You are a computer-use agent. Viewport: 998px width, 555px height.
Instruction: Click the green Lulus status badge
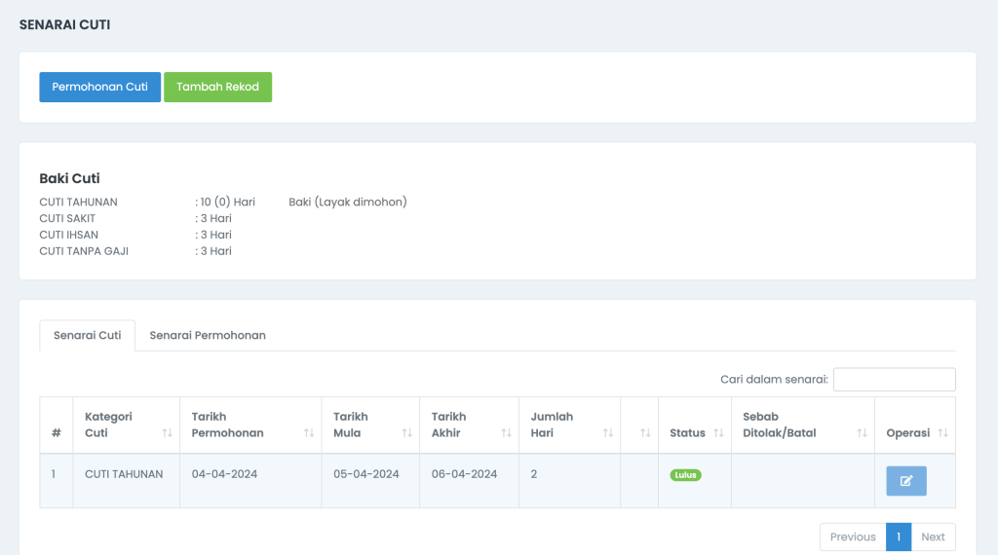coord(685,475)
